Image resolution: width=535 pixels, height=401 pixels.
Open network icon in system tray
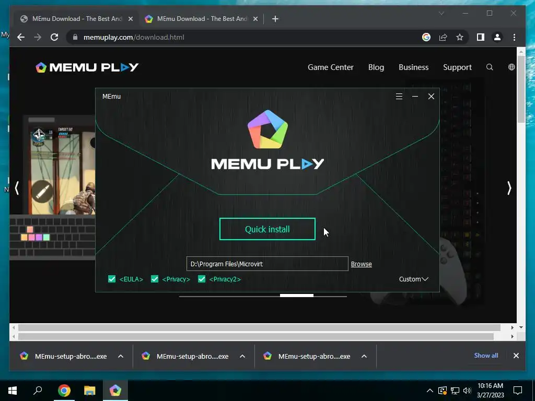coord(455,391)
